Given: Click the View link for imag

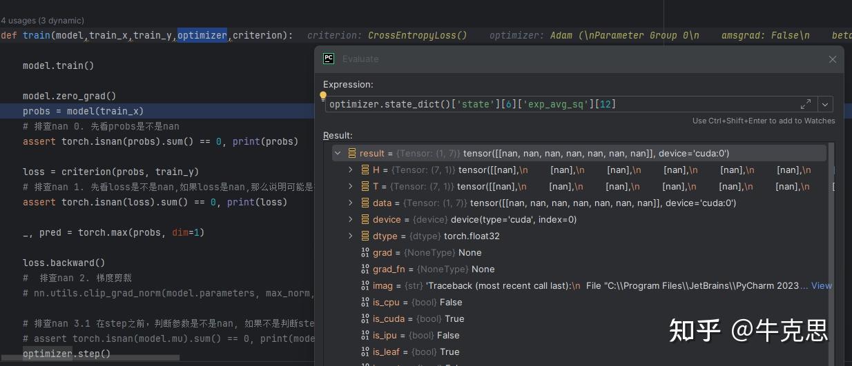Looking at the screenshot, I should point(822,285).
